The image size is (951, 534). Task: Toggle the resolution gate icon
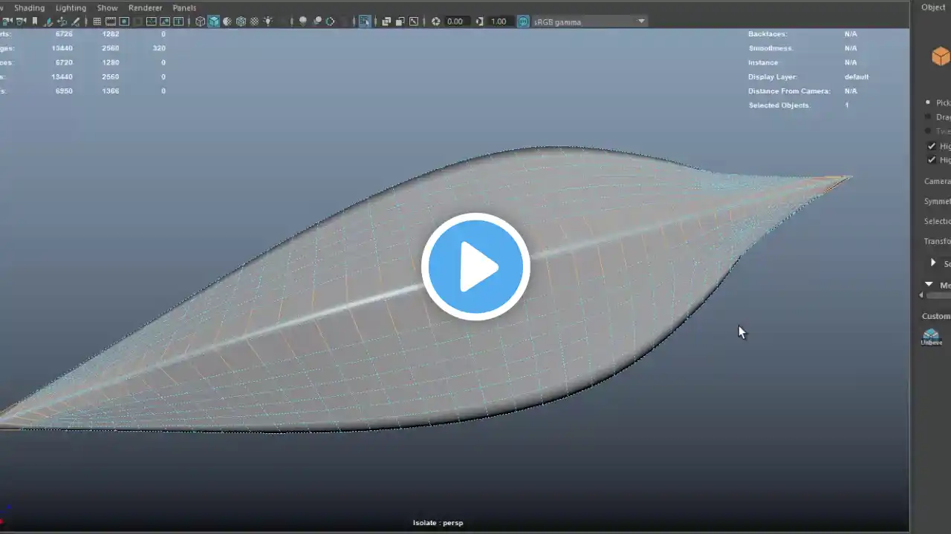(124, 22)
